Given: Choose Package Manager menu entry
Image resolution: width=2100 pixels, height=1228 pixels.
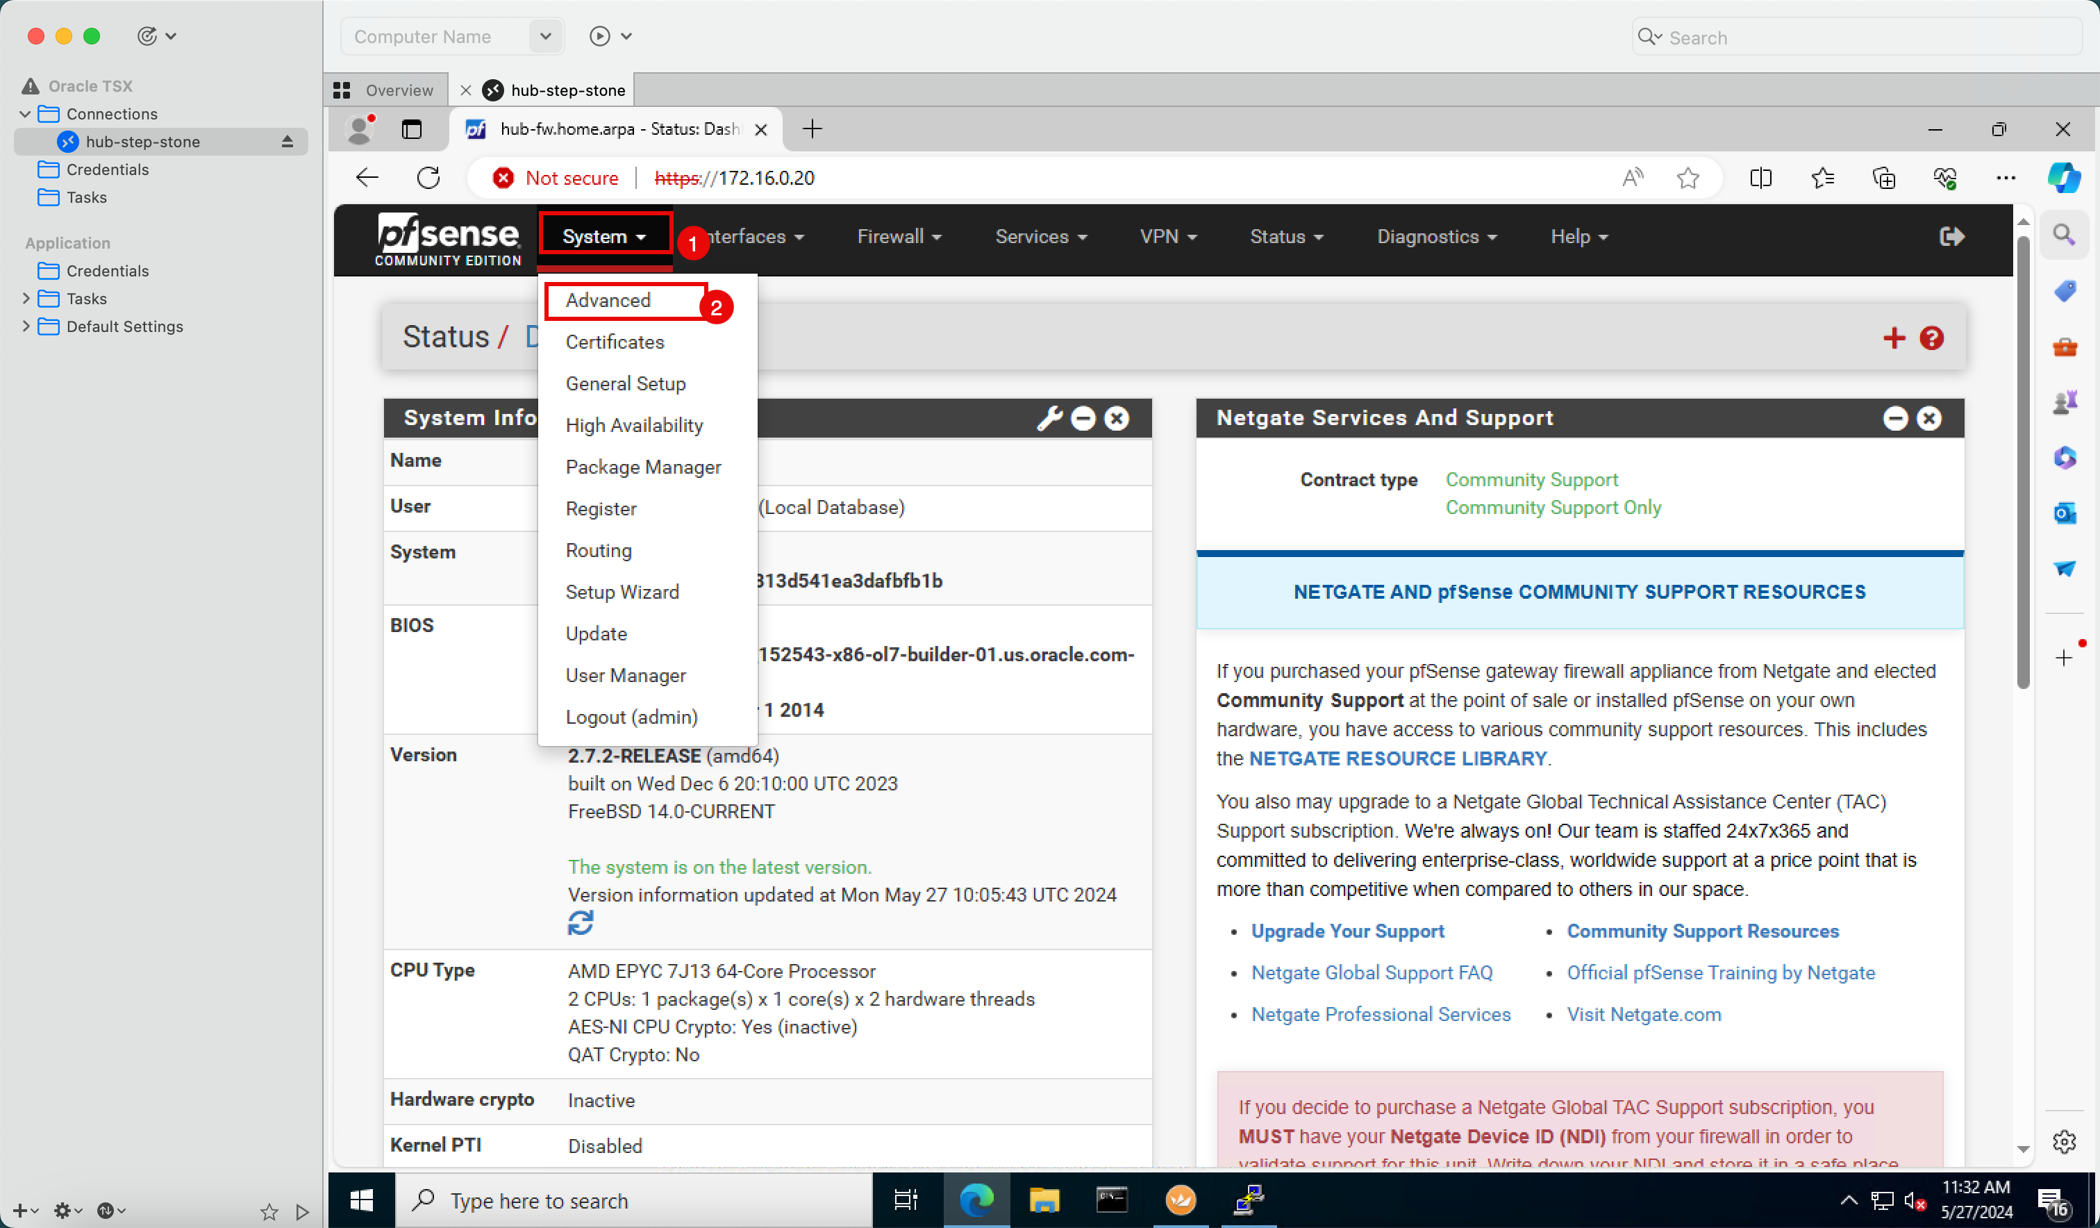Looking at the screenshot, I should (x=642, y=467).
